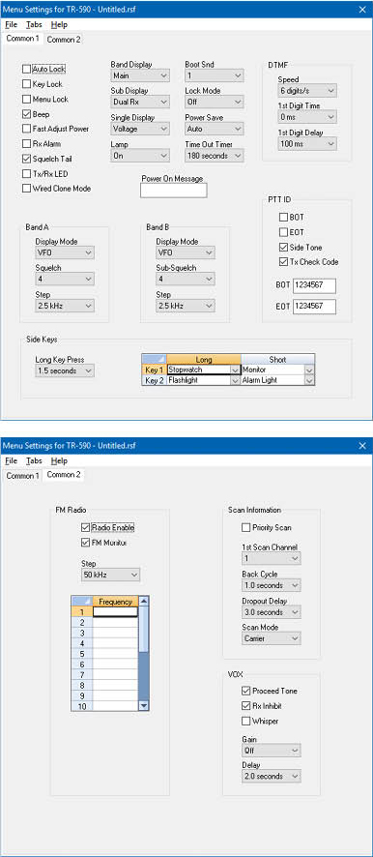Open Key 1 Short dropdown showing Monitor
The width and height of the screenshot is (373, 857).
(309, 370)
